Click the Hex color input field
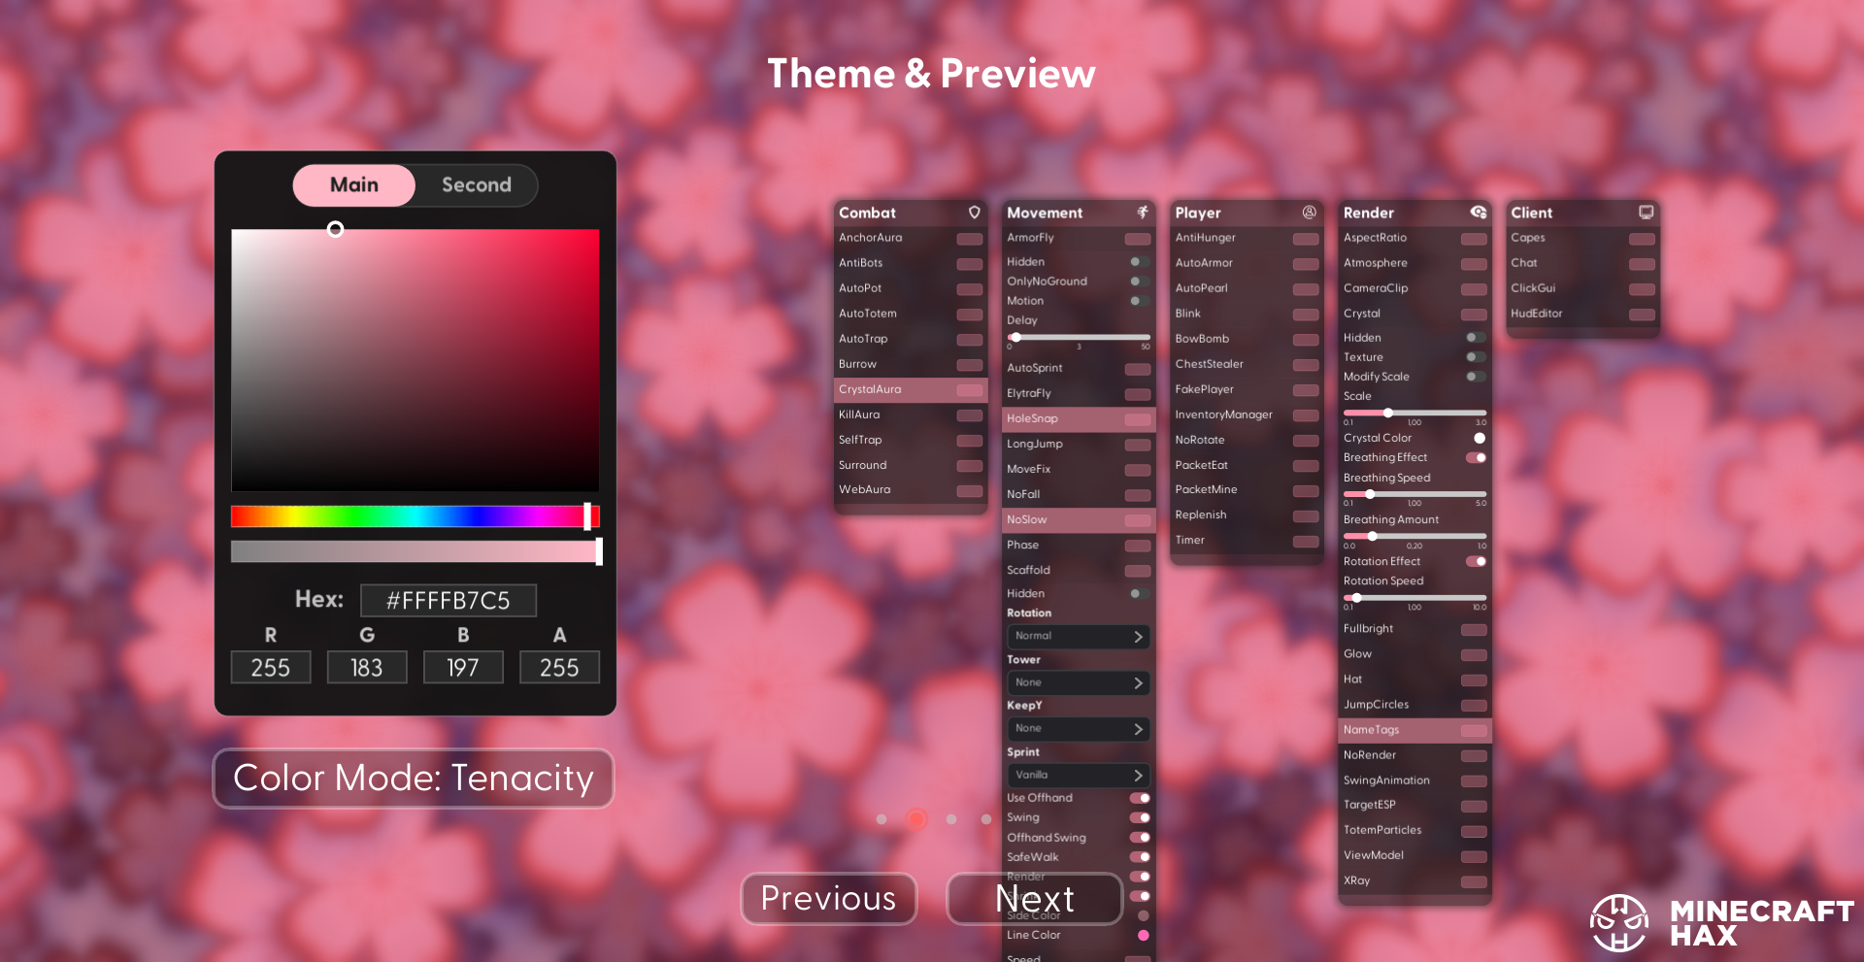The height and width of the screenshot is (962, 1864). coord(448,601)
